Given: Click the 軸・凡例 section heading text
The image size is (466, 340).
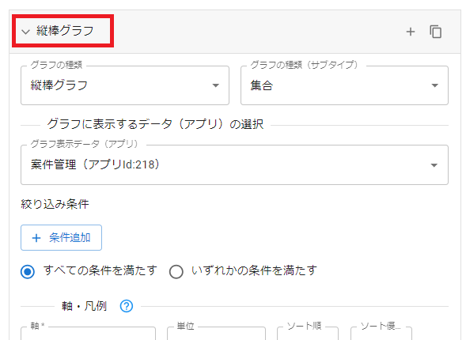Looking at the screenshot, I should point(84,306).
